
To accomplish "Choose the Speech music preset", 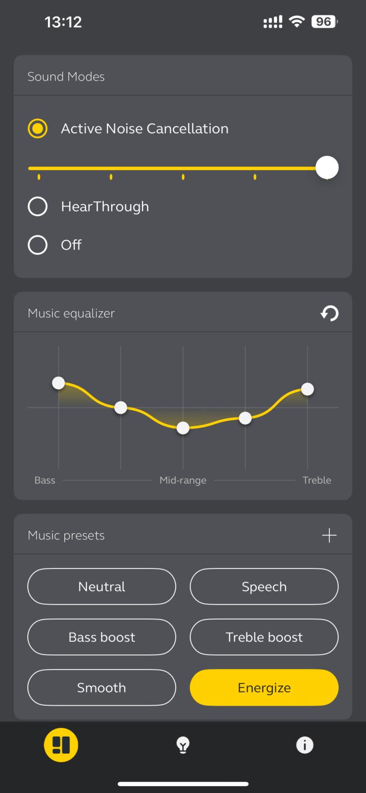I will [x=264, y=586].
